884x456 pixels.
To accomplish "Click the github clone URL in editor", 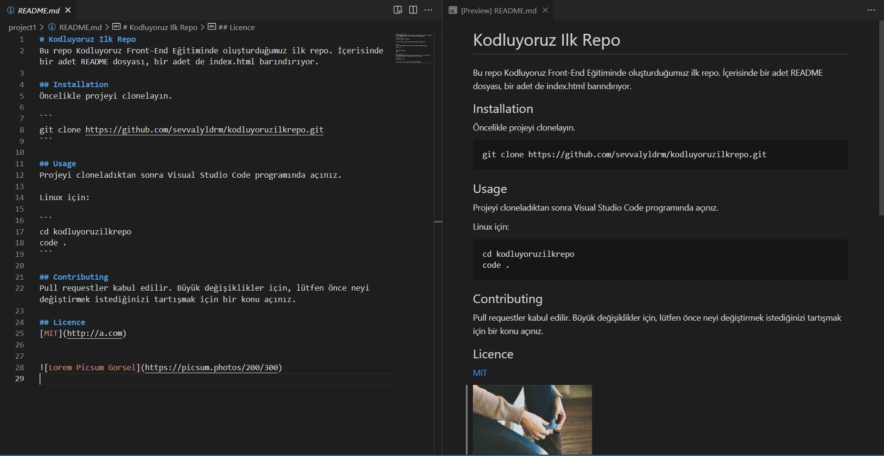I will [204, 130].
